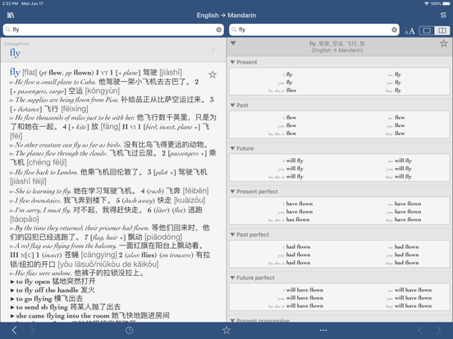The image size is (453, 339).
Task: Collapse the Present tense section
Action: (x=232, y=62)
